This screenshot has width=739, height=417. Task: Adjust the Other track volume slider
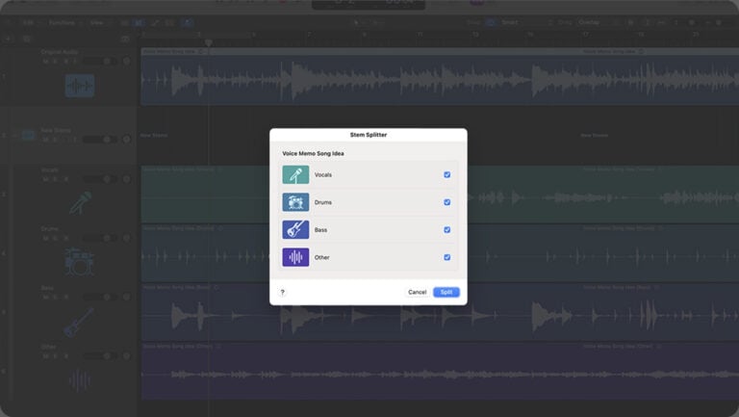tap(99, 356)
